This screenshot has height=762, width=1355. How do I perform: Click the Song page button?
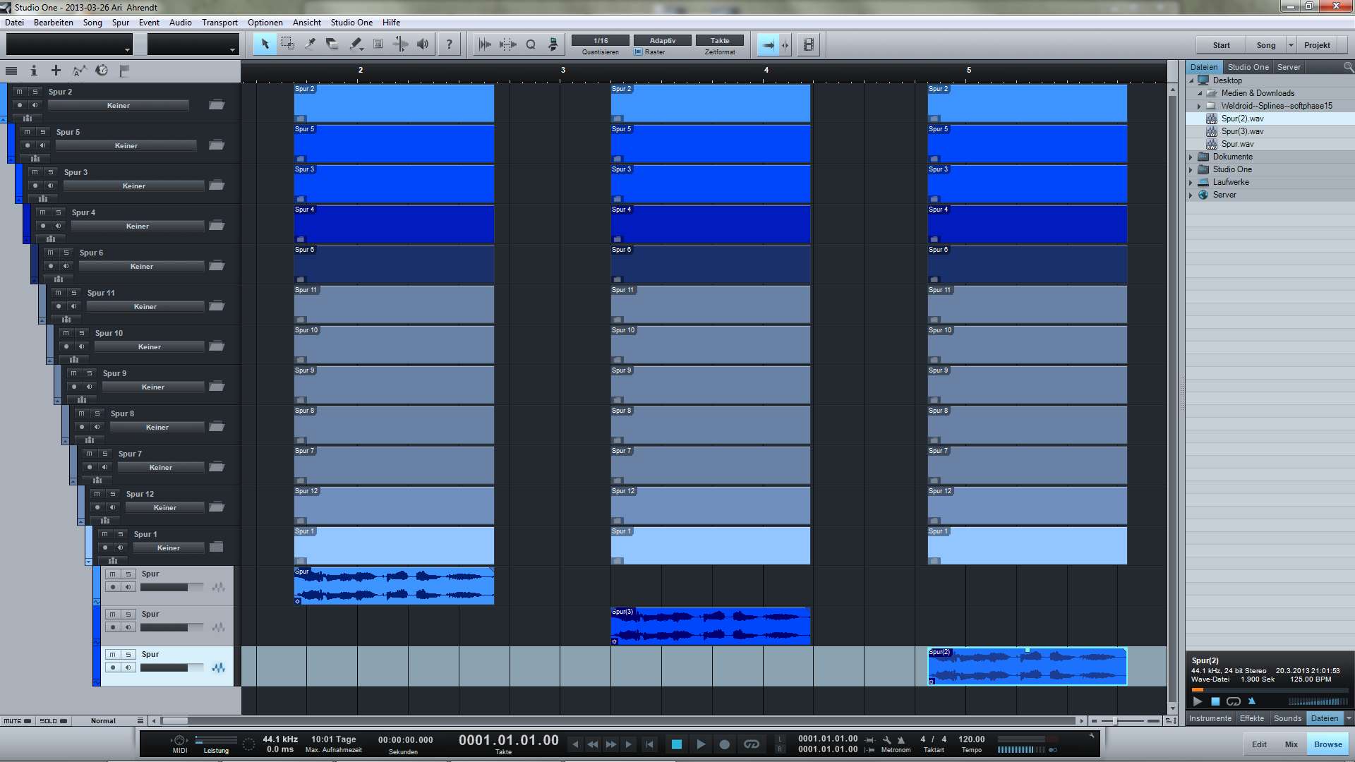pos(1266,45)
